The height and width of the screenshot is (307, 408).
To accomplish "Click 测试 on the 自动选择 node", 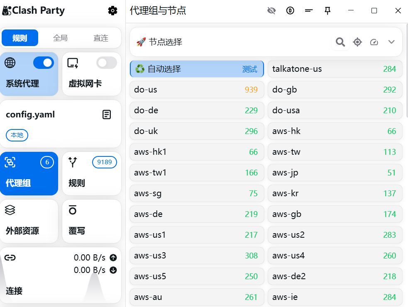I will (249, 69).
